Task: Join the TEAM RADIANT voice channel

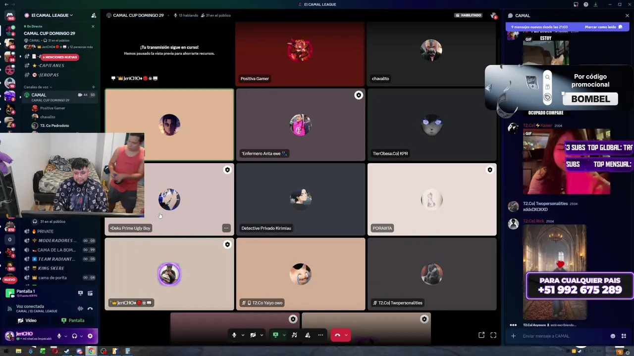Action: click(59, 259)
